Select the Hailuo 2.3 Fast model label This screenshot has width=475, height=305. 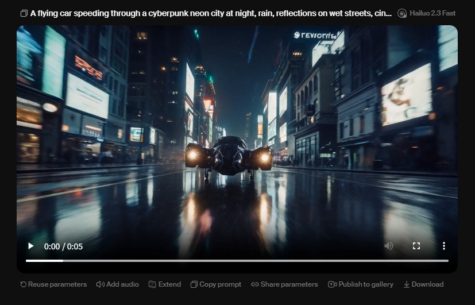pos(434,13)
